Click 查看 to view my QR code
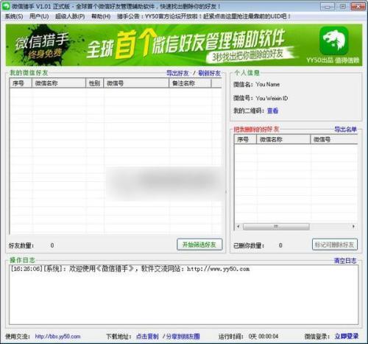368x344 pixels. pyautogui.click(x=272, y=110)
